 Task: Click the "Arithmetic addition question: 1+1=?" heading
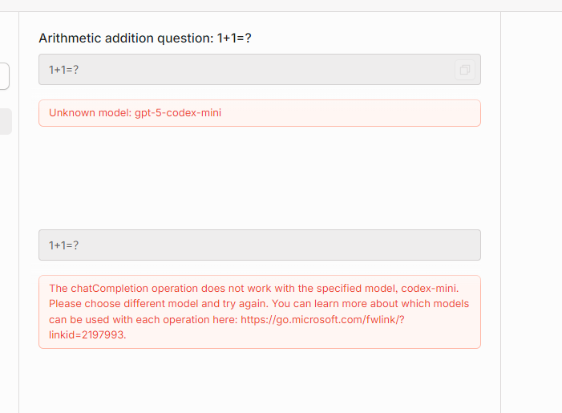tap(152, 38)
